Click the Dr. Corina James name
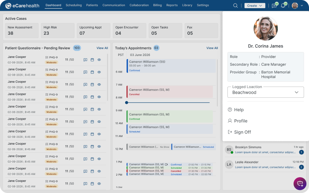This screenshot has width=309, height=193. [265, 46]
